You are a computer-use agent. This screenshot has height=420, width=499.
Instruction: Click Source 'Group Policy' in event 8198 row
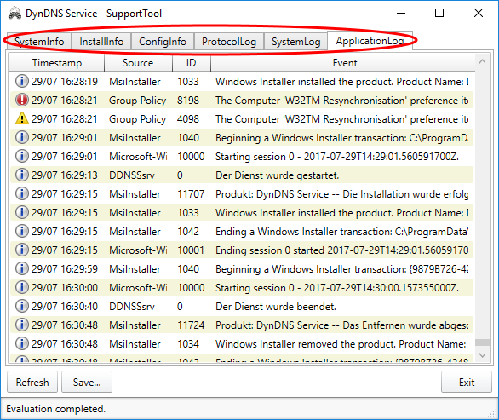(137, 101)
